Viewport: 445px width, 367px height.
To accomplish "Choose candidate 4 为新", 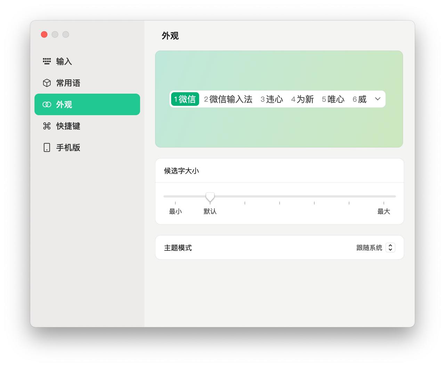I will pos(302,99).
